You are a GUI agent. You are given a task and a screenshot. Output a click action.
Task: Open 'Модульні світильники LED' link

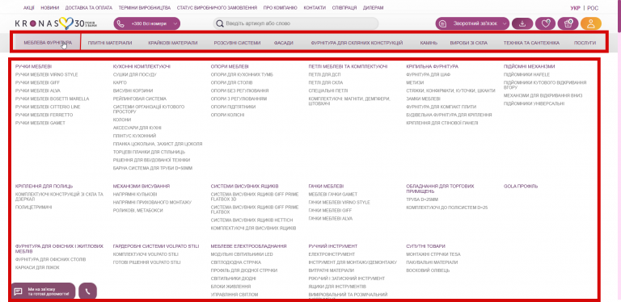(x=242, y=254)
